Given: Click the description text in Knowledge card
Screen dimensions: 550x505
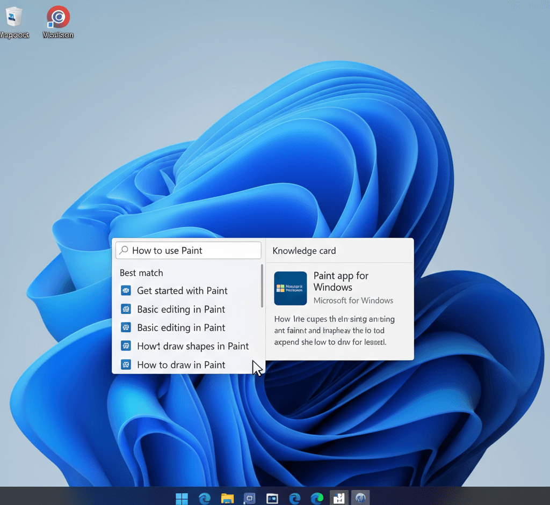Looking at the screenshot, I should [334, 330].
